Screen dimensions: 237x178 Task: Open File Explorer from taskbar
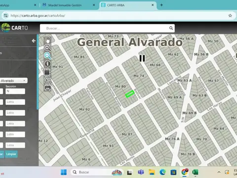point(152,172)
